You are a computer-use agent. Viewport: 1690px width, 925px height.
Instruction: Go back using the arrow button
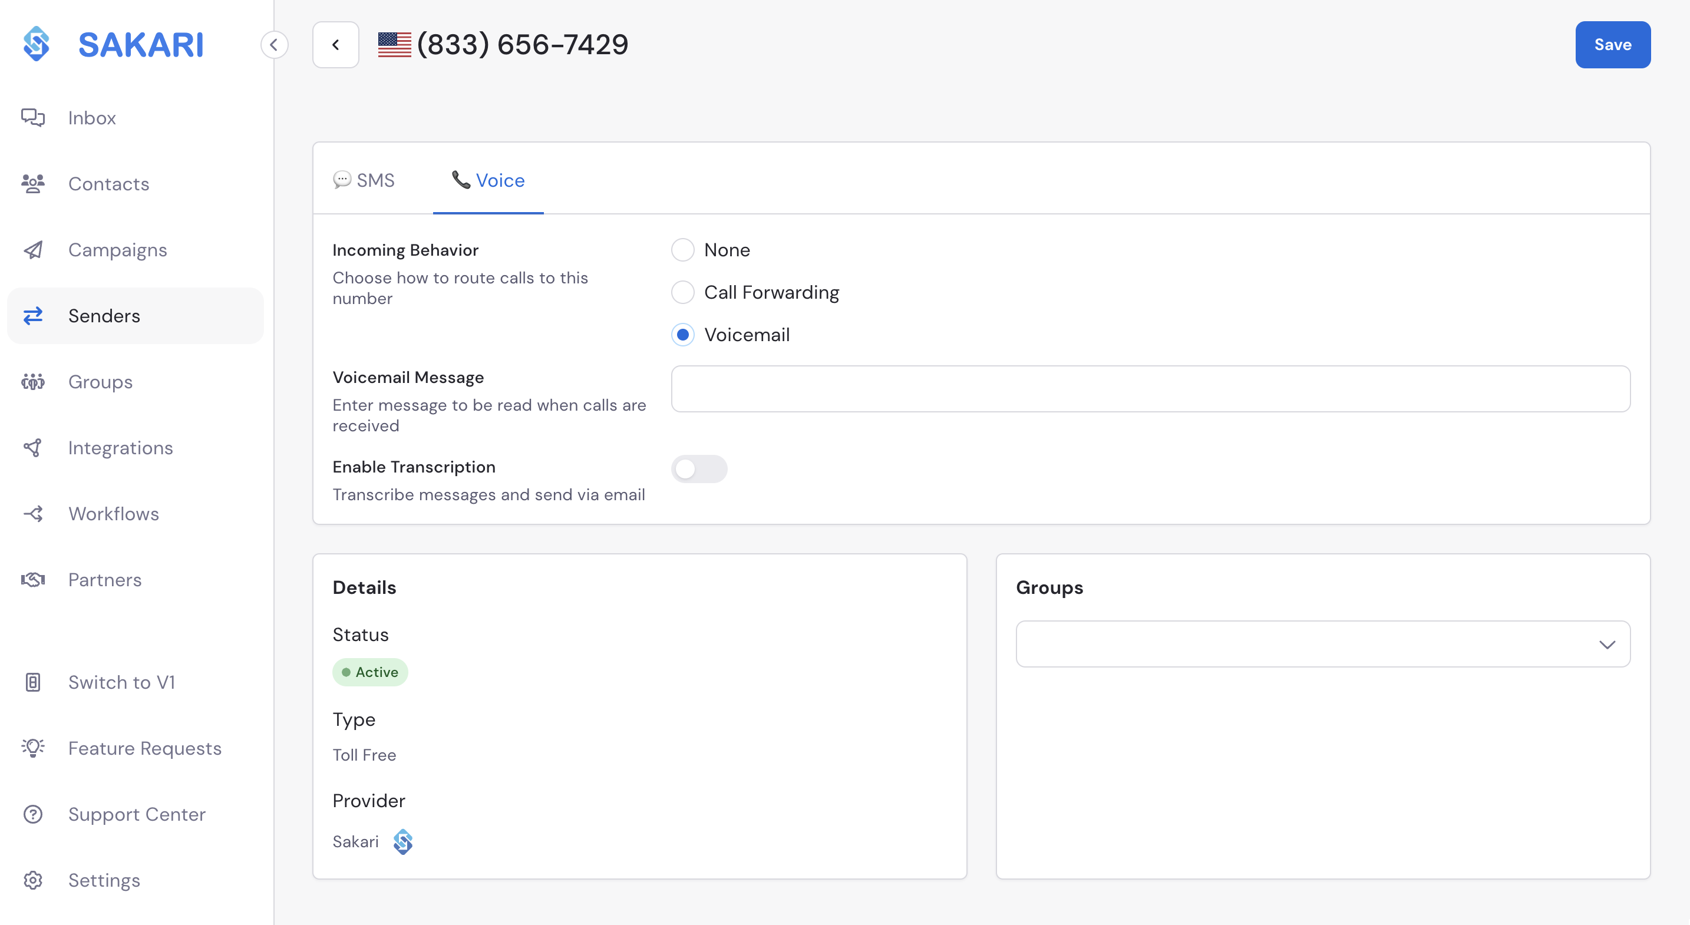pos(336,45)
